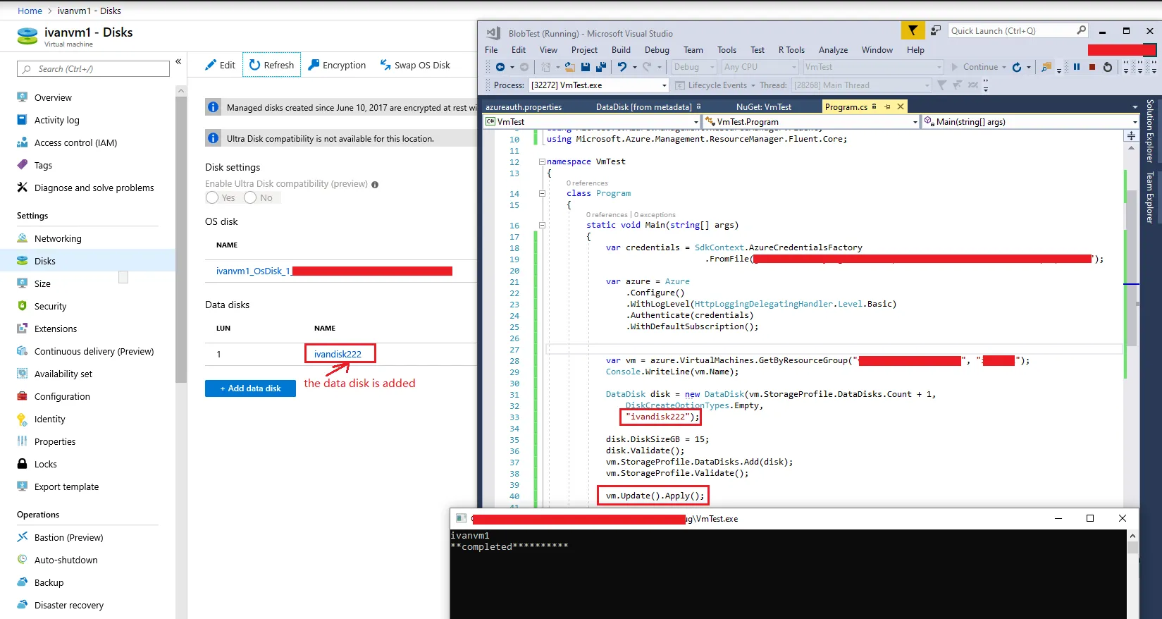The width and height of the screenshot is (1162, 619).
Task: Open the Any CPU platform dropdown
Action: (x=760, y=67)
